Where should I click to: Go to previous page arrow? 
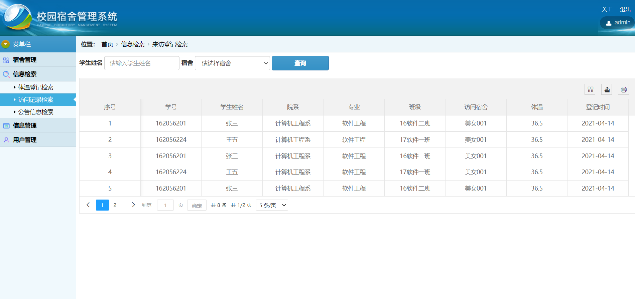click(88, 205)
